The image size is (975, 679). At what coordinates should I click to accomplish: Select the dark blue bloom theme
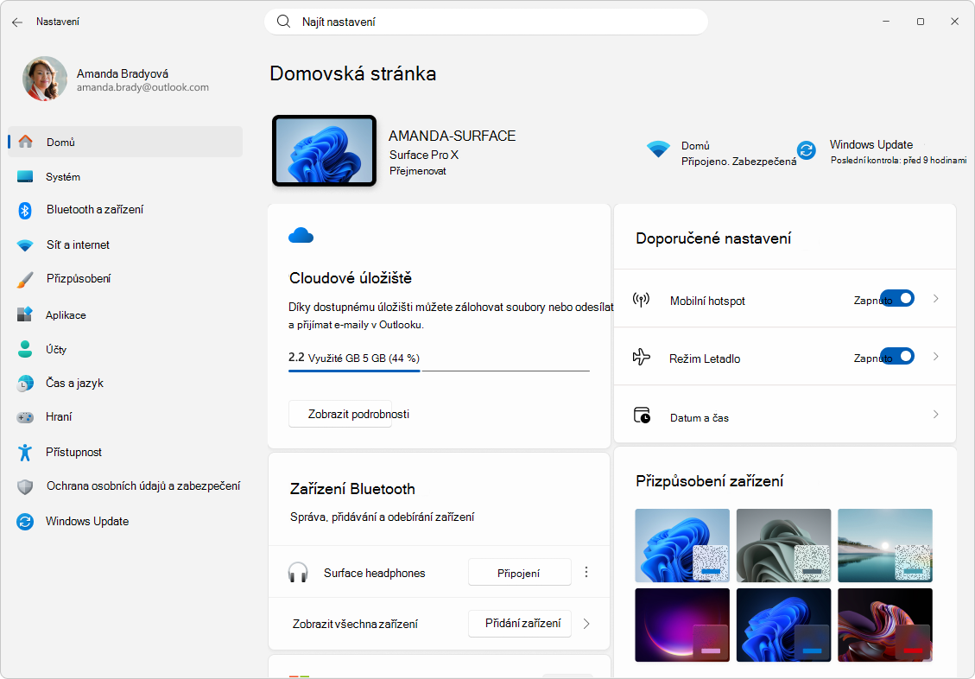(783, 625)
